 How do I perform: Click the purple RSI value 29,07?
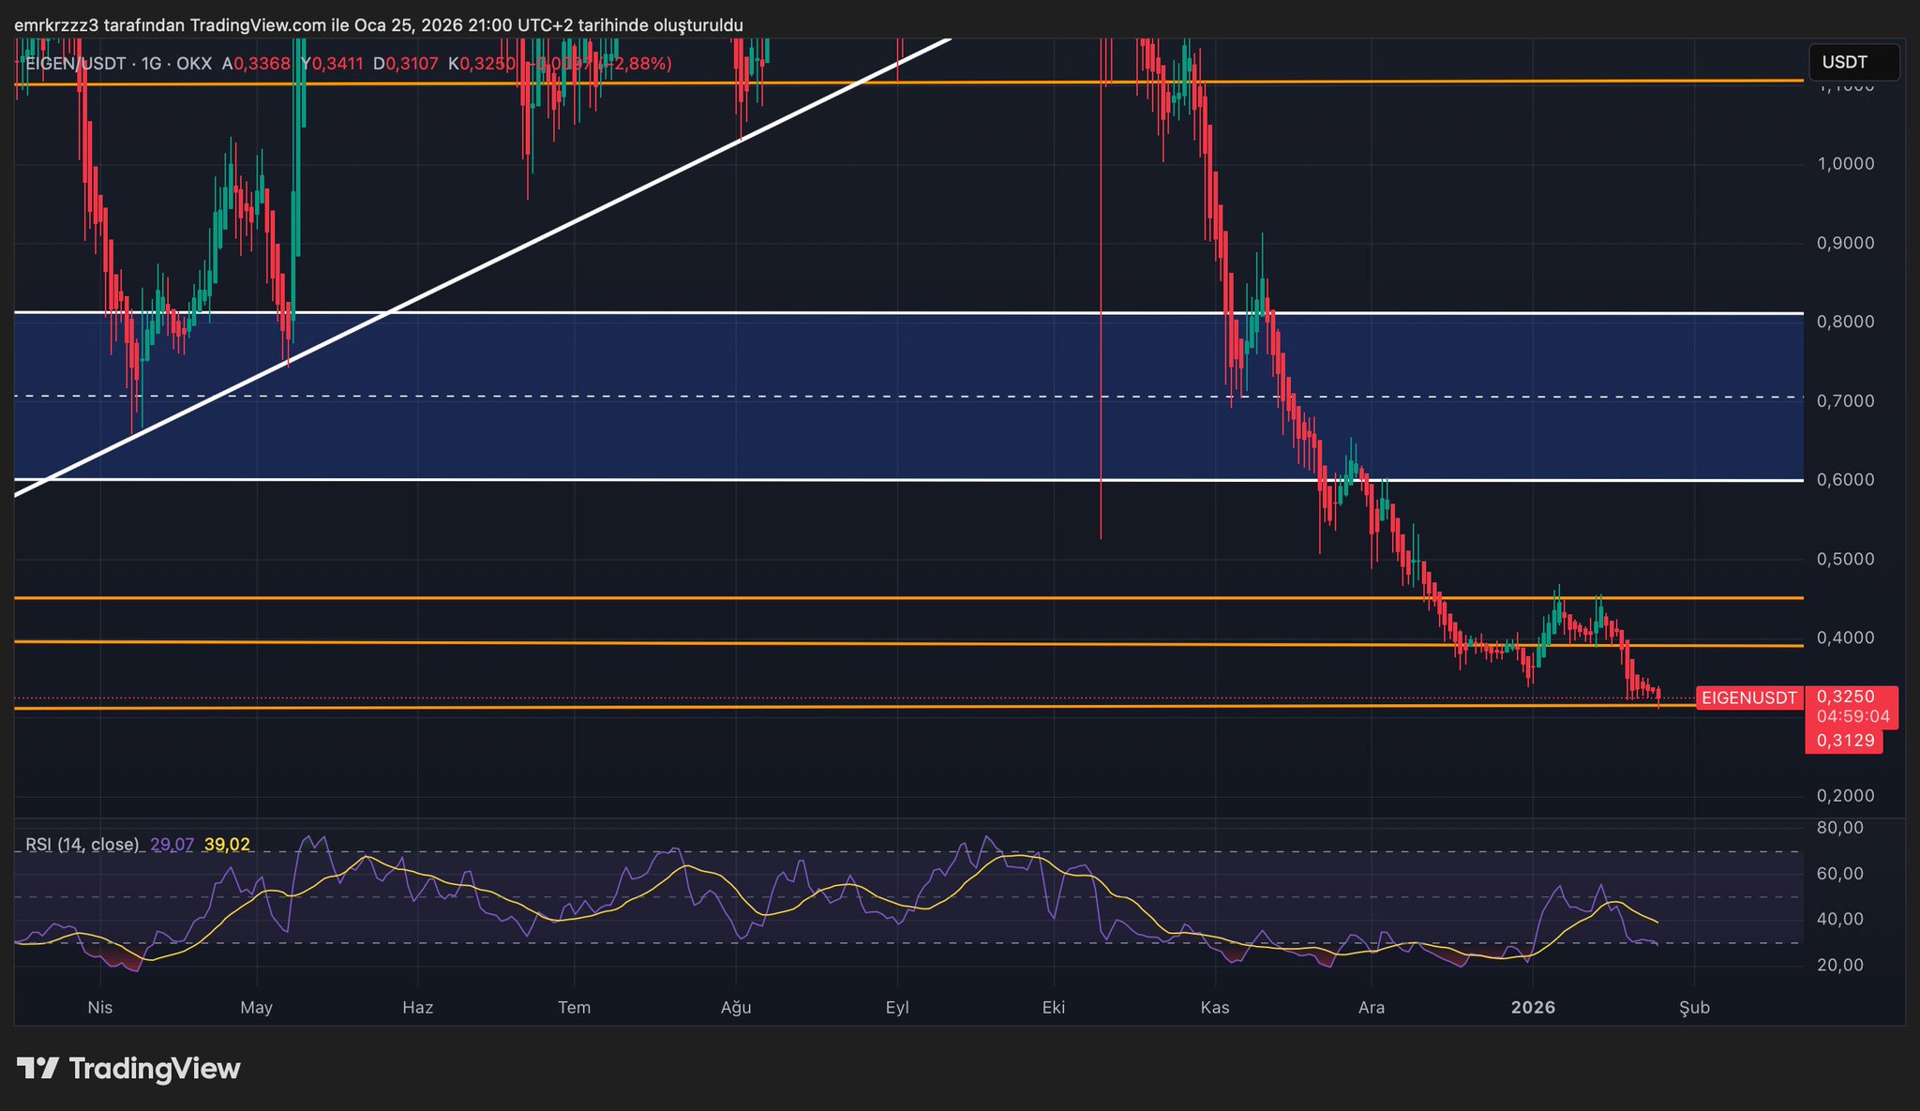point(172,845)
